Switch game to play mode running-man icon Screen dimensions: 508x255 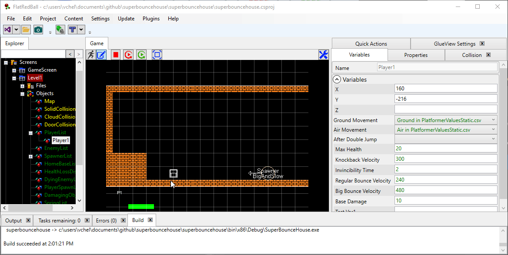point(91,55)
